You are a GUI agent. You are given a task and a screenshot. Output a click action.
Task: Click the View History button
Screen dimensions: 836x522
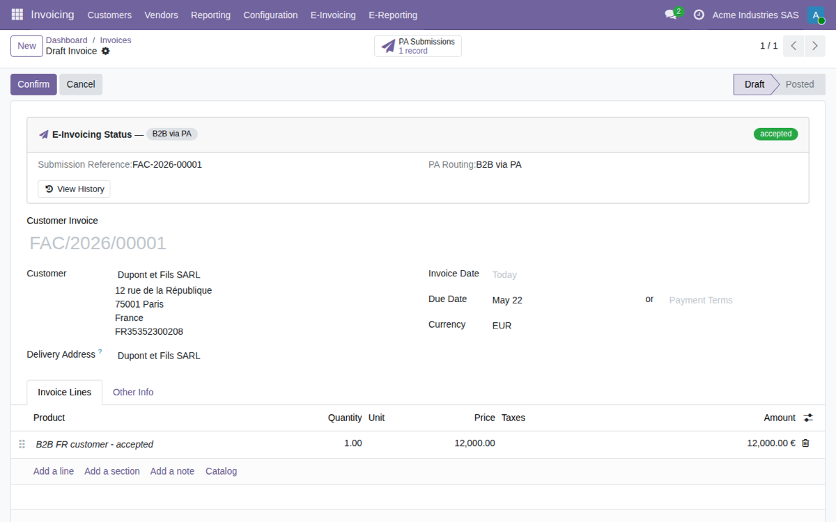(74, 189)
